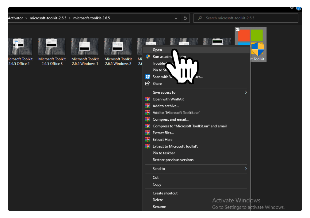Click WinRAR icon beside Compress to rar and email
This screenshot has height=218, width=310.
tap(148, 126)
